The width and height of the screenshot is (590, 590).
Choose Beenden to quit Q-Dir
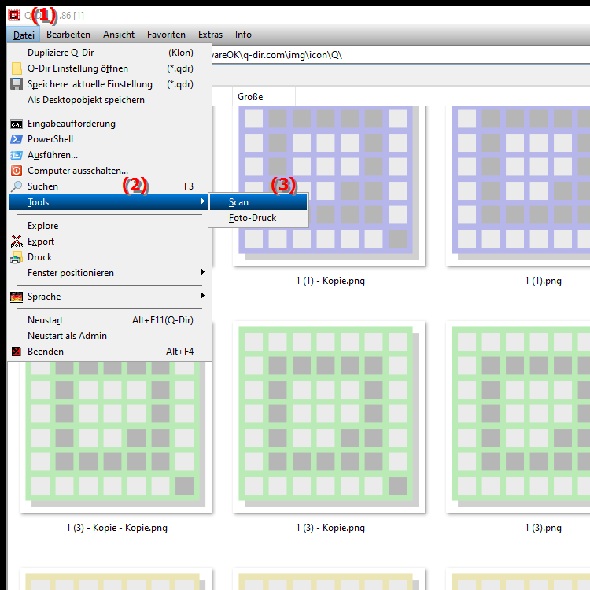coord(109,352)
